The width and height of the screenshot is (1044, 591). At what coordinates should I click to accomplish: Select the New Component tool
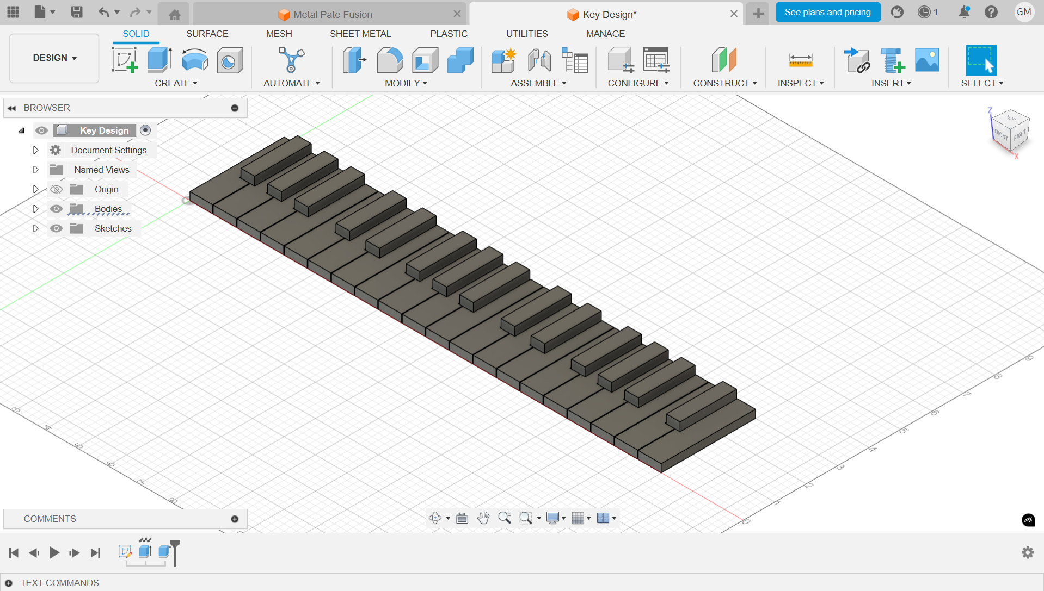pos(503,60)
